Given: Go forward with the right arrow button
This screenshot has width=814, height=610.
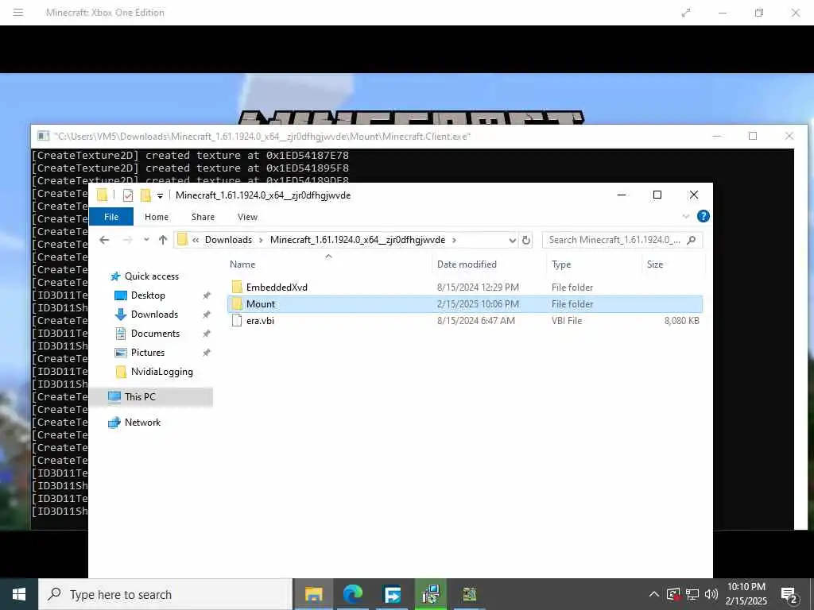Looking at the screenshot, I should click(x=127, y=240).
